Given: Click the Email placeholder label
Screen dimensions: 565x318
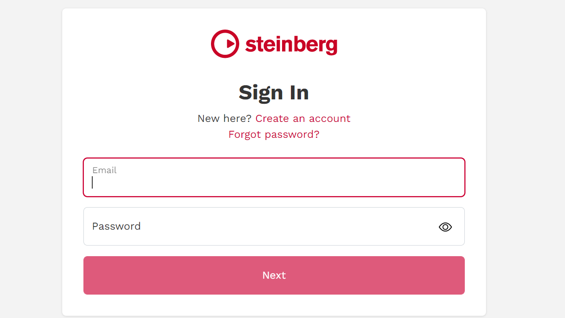Looking at the screenshot, I should point(105,170).
